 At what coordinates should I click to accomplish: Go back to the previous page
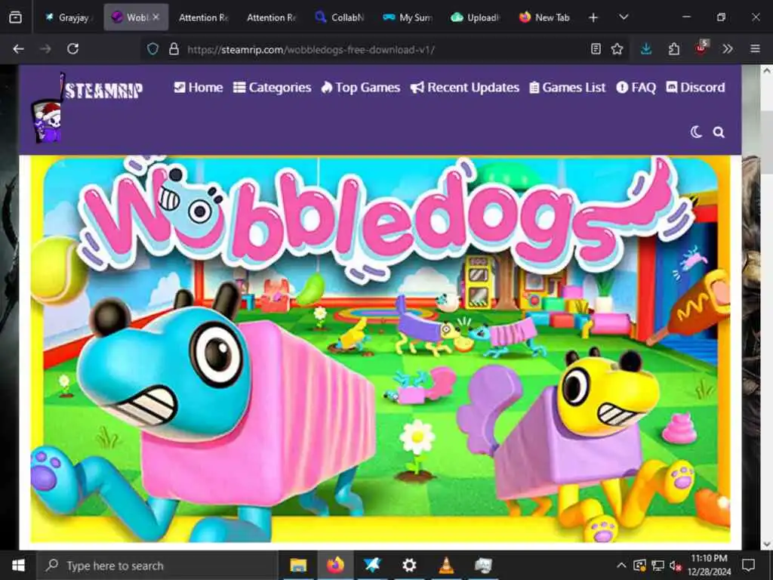coord(18,49)
